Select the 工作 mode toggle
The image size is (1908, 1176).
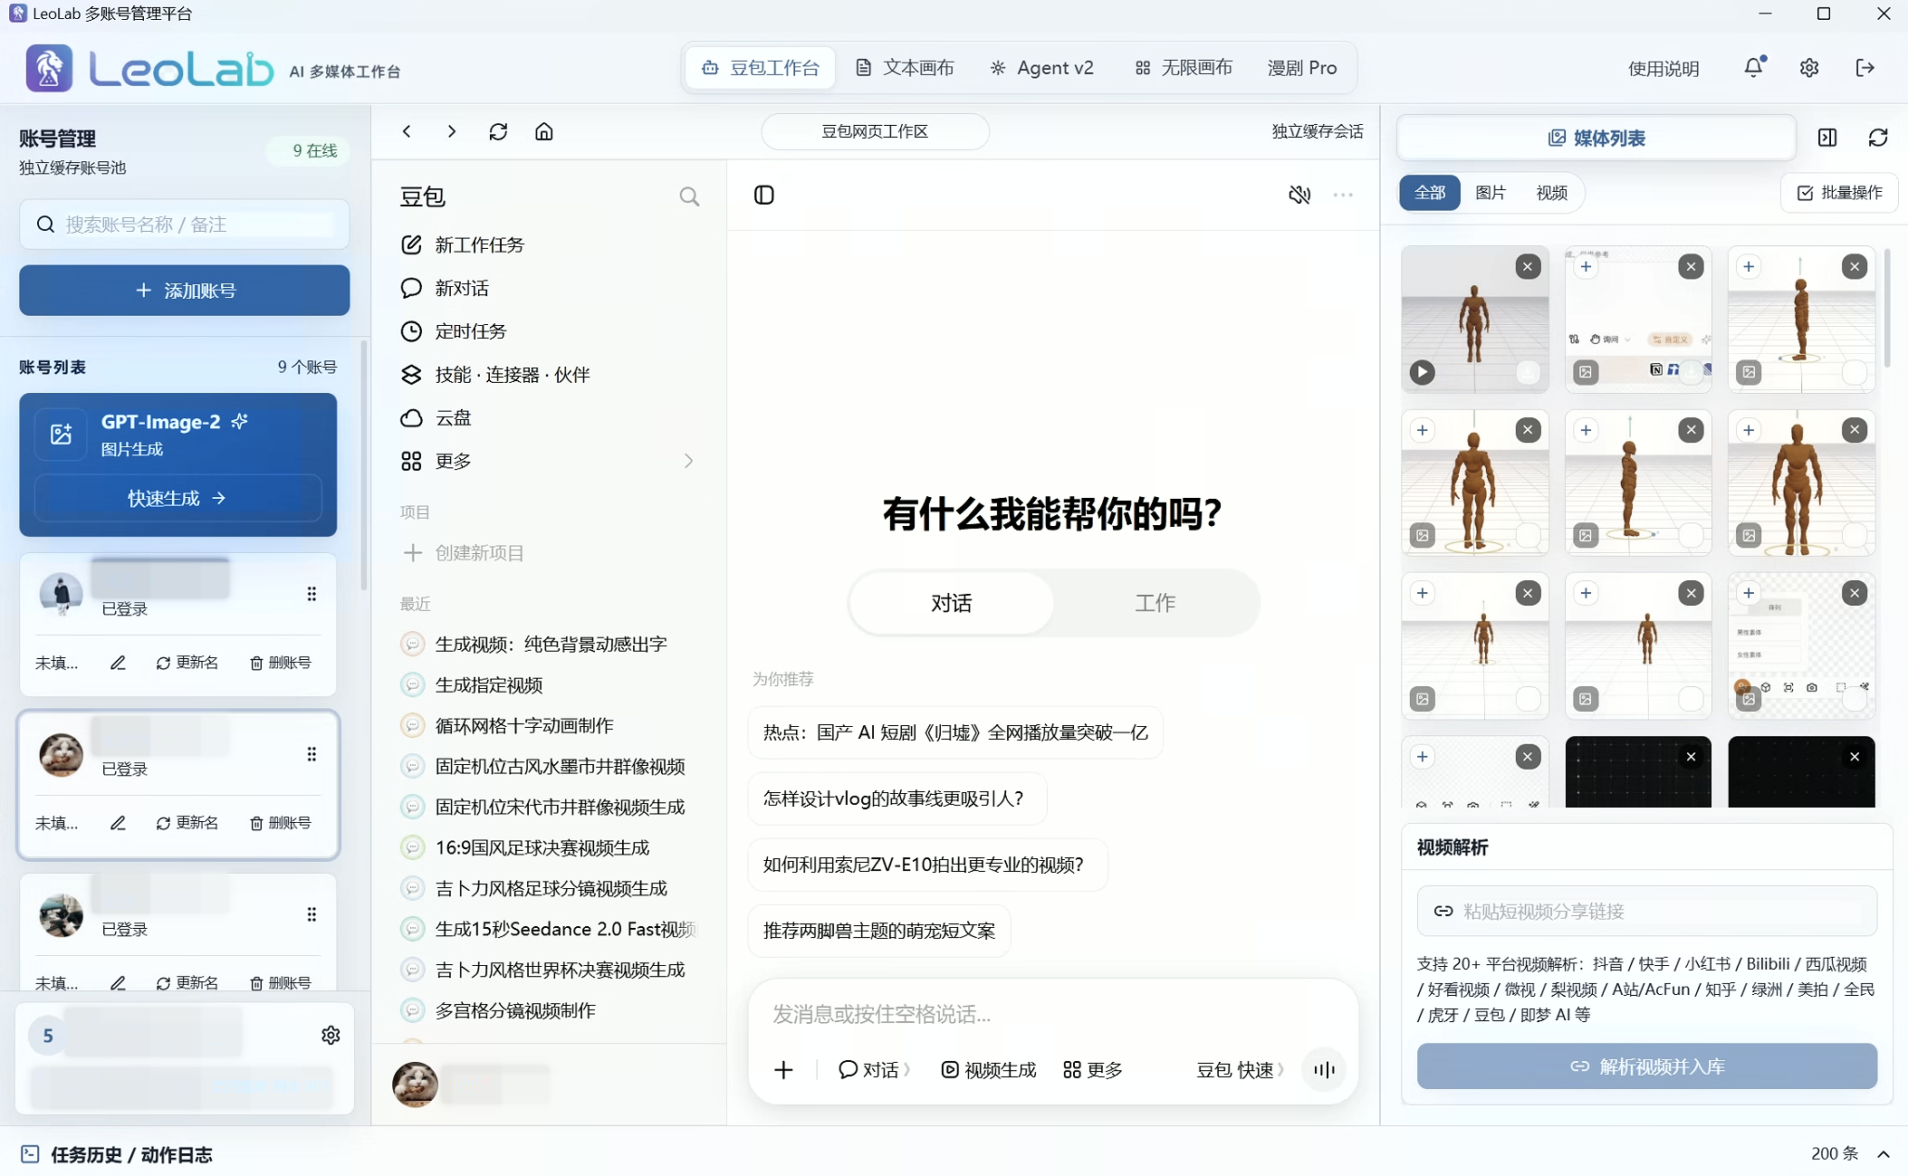click(x=1155, y=603)
